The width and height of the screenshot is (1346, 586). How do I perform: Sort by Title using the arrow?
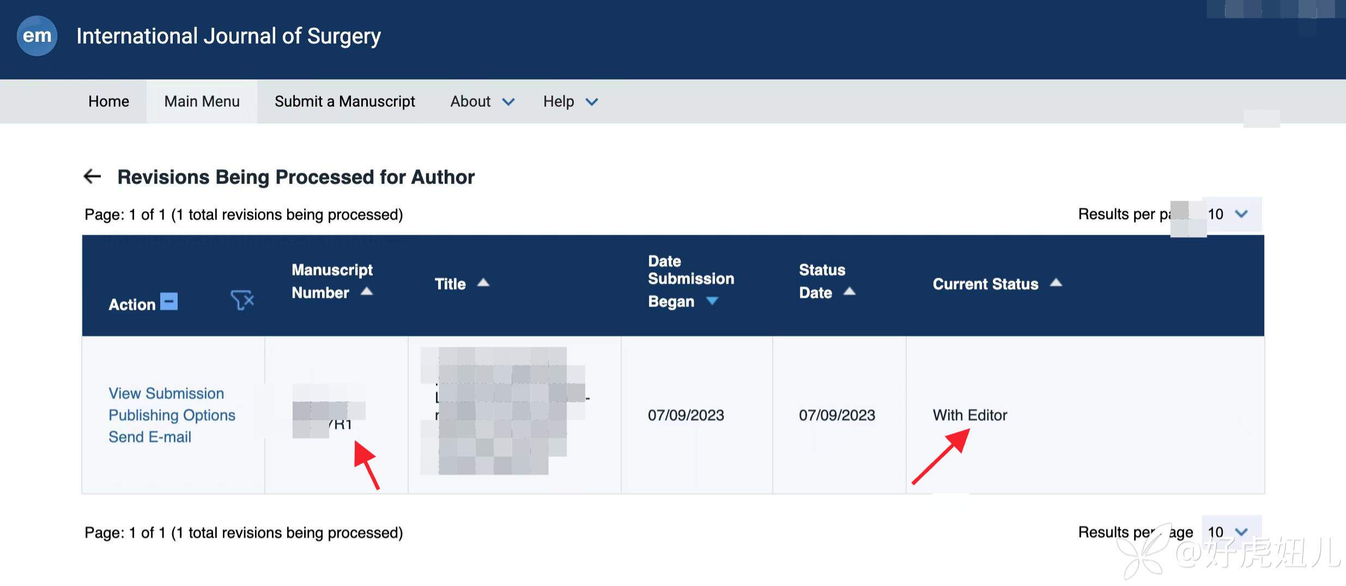click(483, 283)
